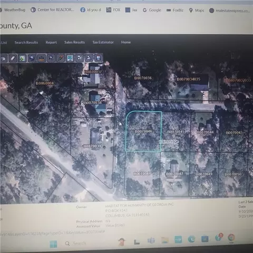Select parcel B0070039 label
This screenshot has height=253, width=253.
pos(92,146)
